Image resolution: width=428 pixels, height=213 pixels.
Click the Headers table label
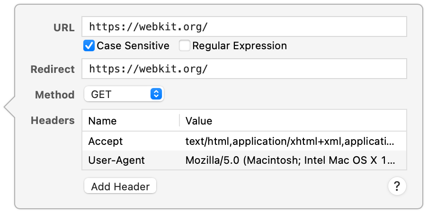click(x=53, y=121)
